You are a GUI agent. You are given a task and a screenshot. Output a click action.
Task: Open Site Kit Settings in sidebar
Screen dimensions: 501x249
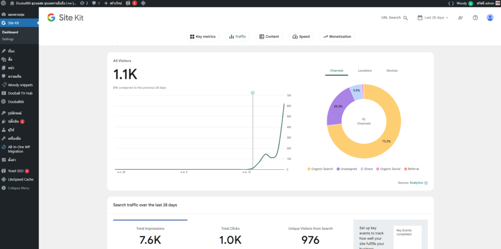click(x=8, y=39)
